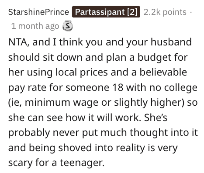Click the 2.2k points score
Screen dimensions: 204x173
[x=165, y=12]
